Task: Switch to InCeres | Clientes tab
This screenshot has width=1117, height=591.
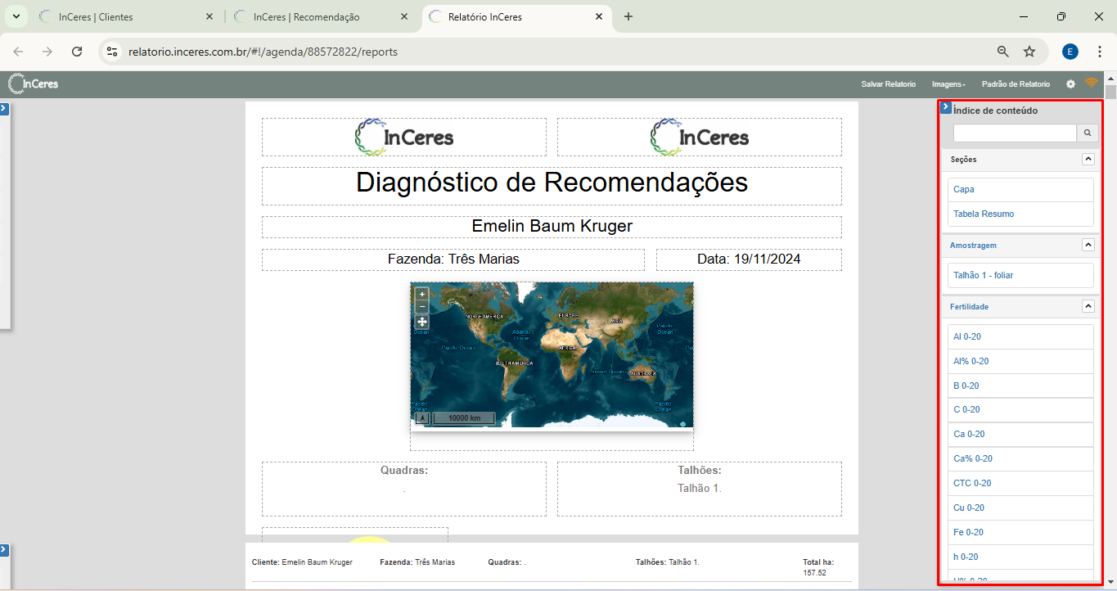Action: point(127,16)
